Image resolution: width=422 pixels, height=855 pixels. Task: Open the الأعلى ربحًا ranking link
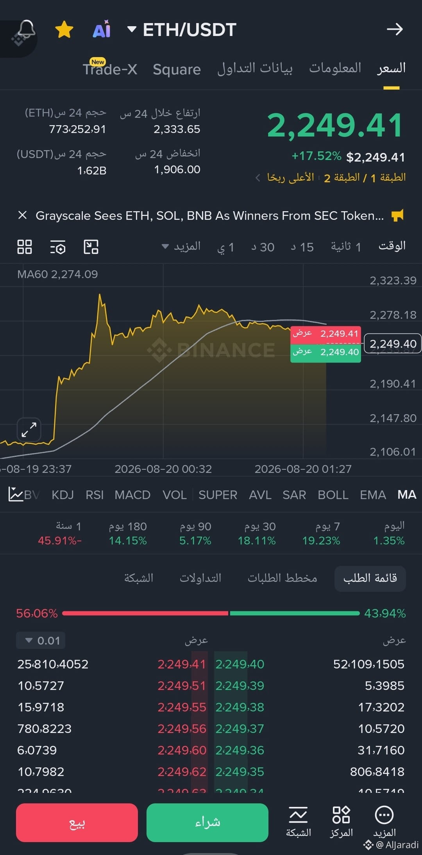pyautogui.click(x=291, y=178)
